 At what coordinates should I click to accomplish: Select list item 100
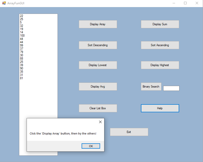point(38,36)
